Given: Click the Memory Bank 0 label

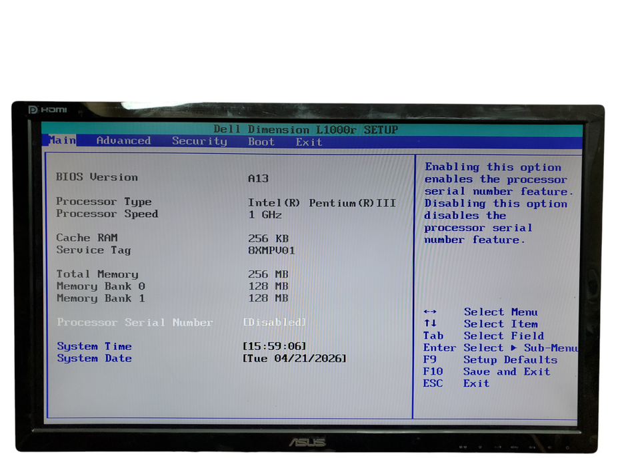Looking at the screenshot, I should pos(101,286).
